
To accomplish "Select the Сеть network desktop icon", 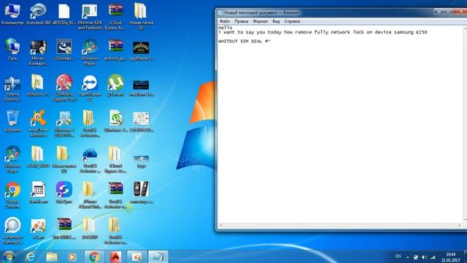I will coord(12,50).
